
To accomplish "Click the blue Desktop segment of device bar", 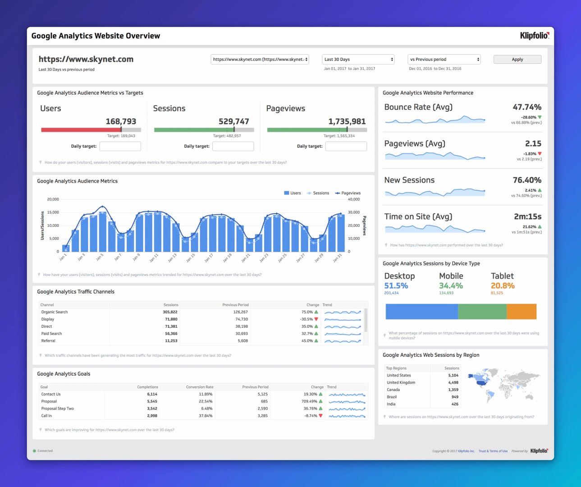I will (422, 312).
